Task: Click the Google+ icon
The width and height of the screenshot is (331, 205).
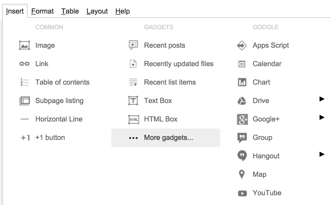Action: pyautogui.click(x=242, y=119)
